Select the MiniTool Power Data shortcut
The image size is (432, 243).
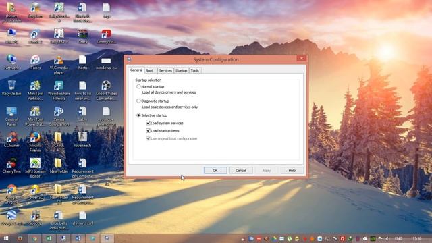[x=35, y=116]
